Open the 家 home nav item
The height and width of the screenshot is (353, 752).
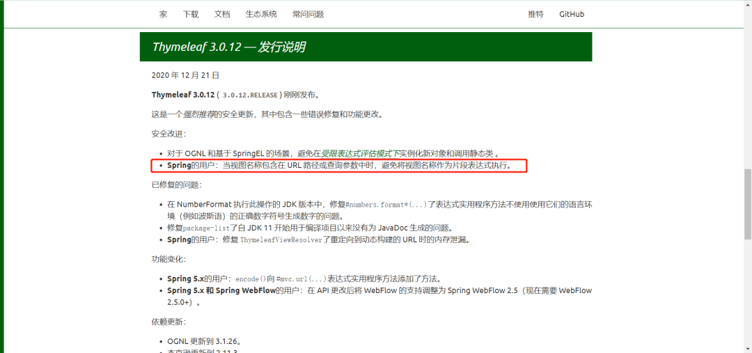pyautogui.click(x=163, y=14)
